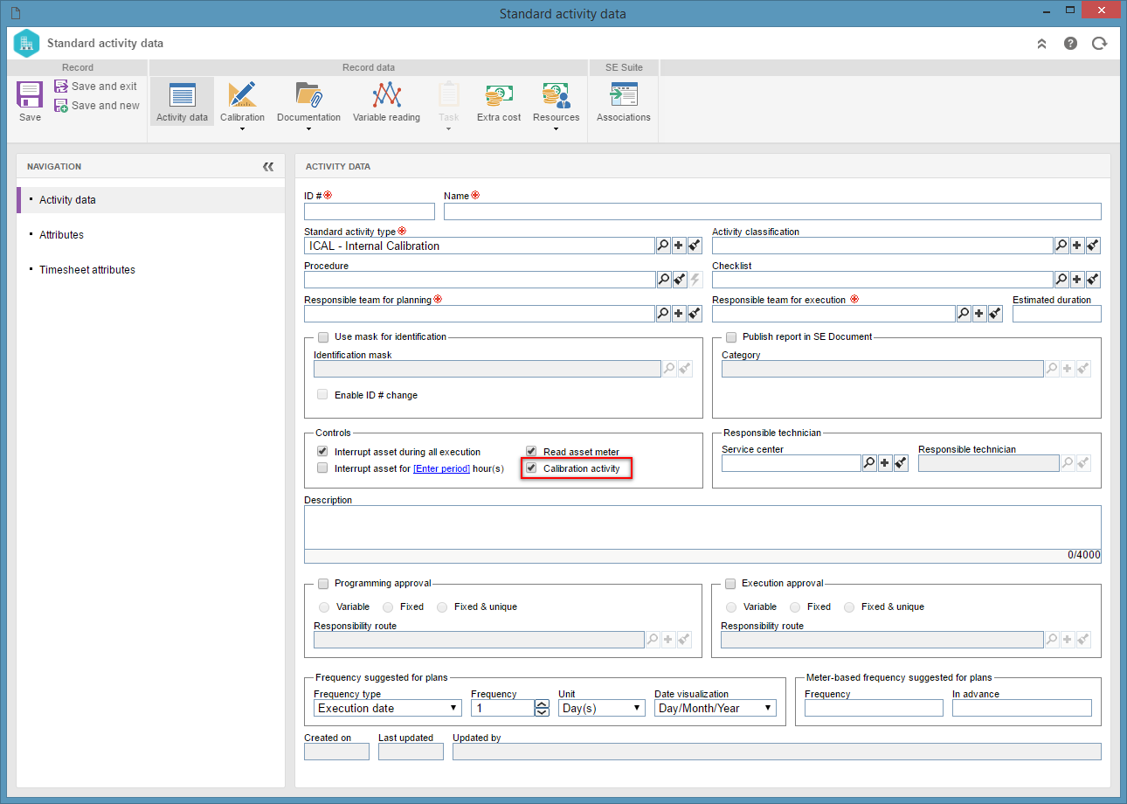Open the Date visualization dropdown
The image size is (1127, 804).
tap(716, 708)
